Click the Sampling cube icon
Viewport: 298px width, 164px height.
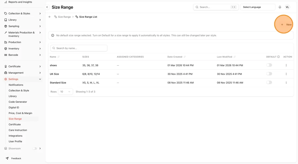6,26
